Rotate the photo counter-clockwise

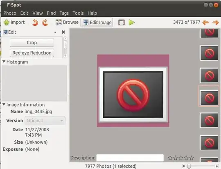point(35,23)
